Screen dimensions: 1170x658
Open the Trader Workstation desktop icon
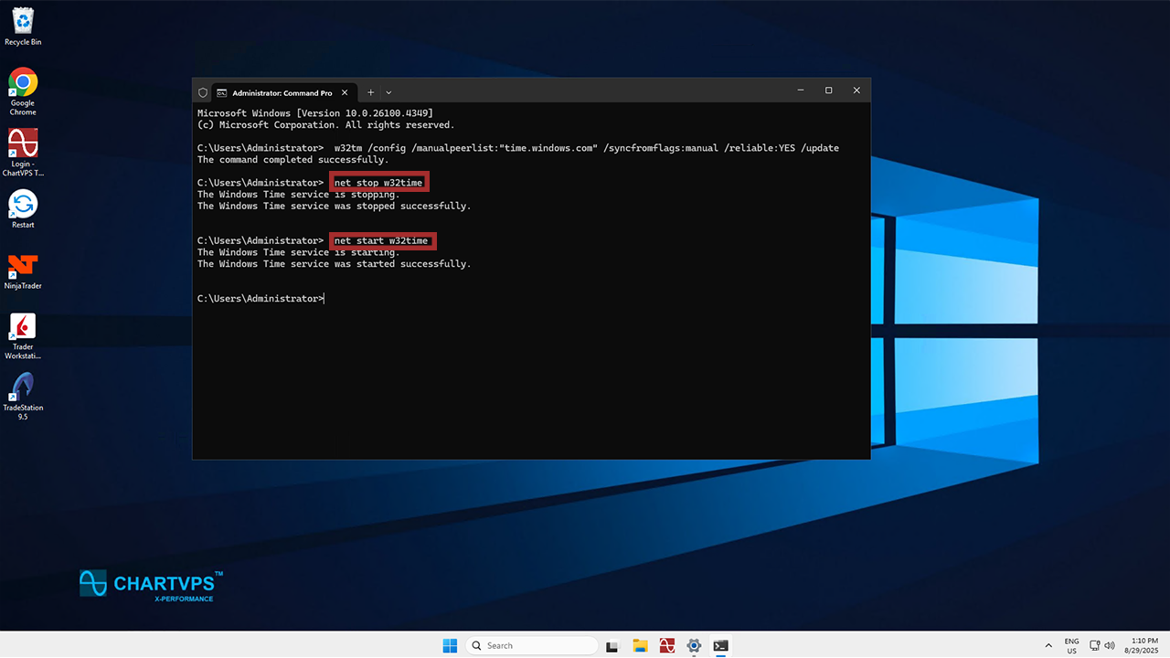click(x=23, y=326)
